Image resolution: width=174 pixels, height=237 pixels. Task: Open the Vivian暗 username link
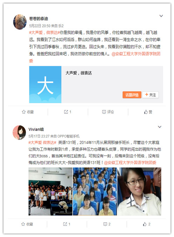[x=36, y=130]
